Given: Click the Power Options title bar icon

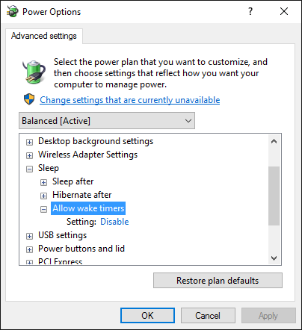Looking at the screenshot, I should 12,11.
